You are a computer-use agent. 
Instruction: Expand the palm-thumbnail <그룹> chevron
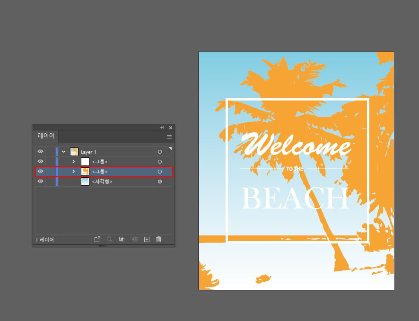pyautogui.click(x=73, y=172)
